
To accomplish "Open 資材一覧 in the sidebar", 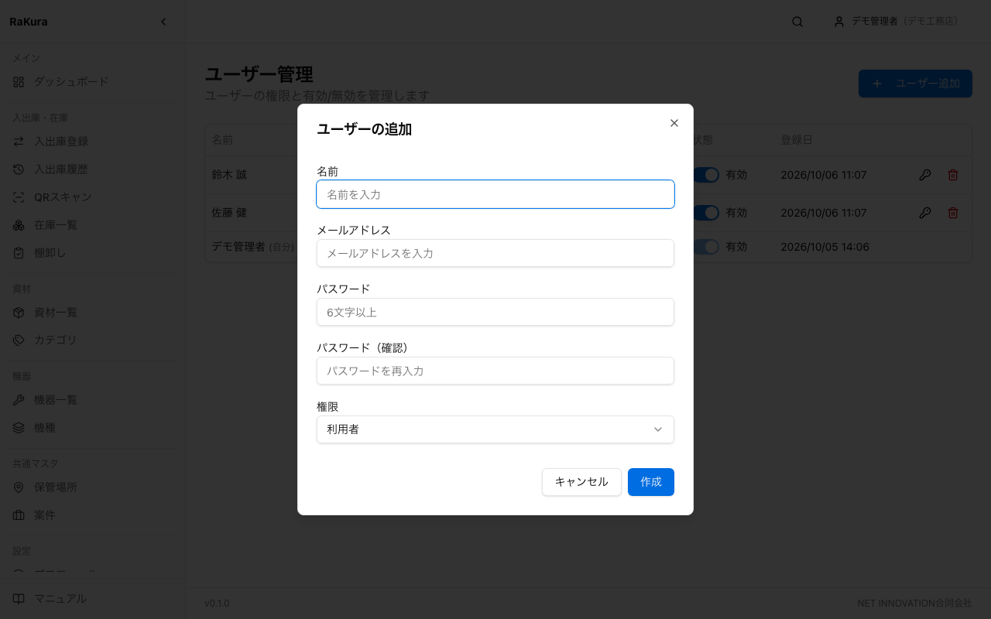I will (x=93, y=313).
